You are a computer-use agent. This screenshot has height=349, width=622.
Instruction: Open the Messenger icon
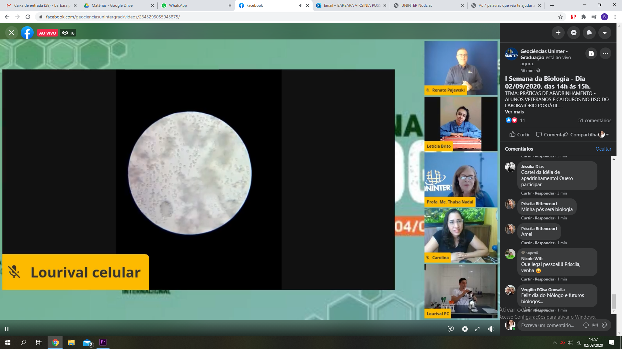[573, 33]
